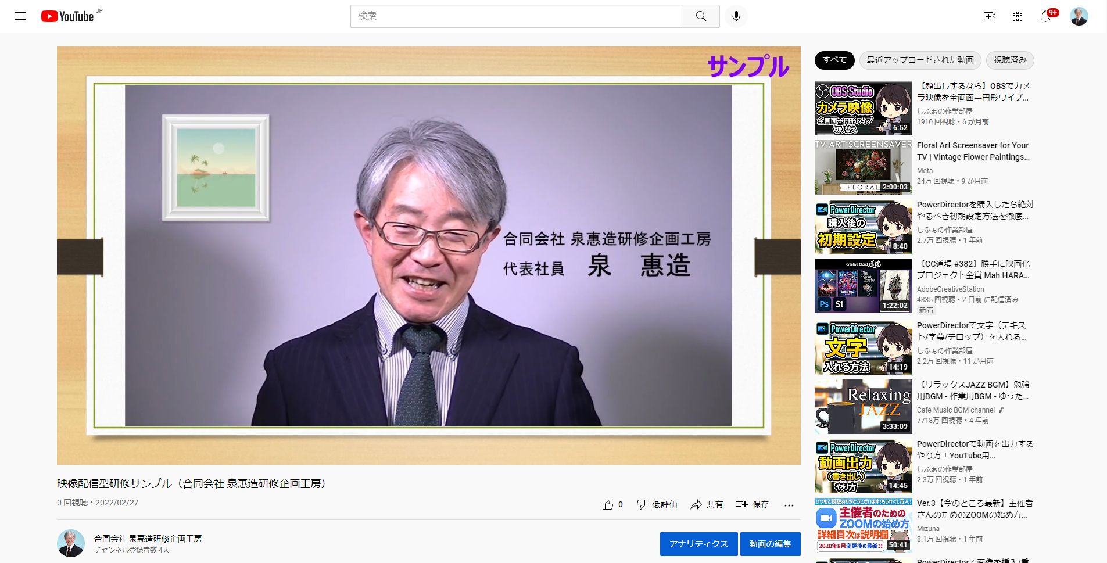This screenshot has width=1107, height=563.
Task: Open the 合同会社 泉惠造研修企画工房 channel name
Action: [148, 539]
